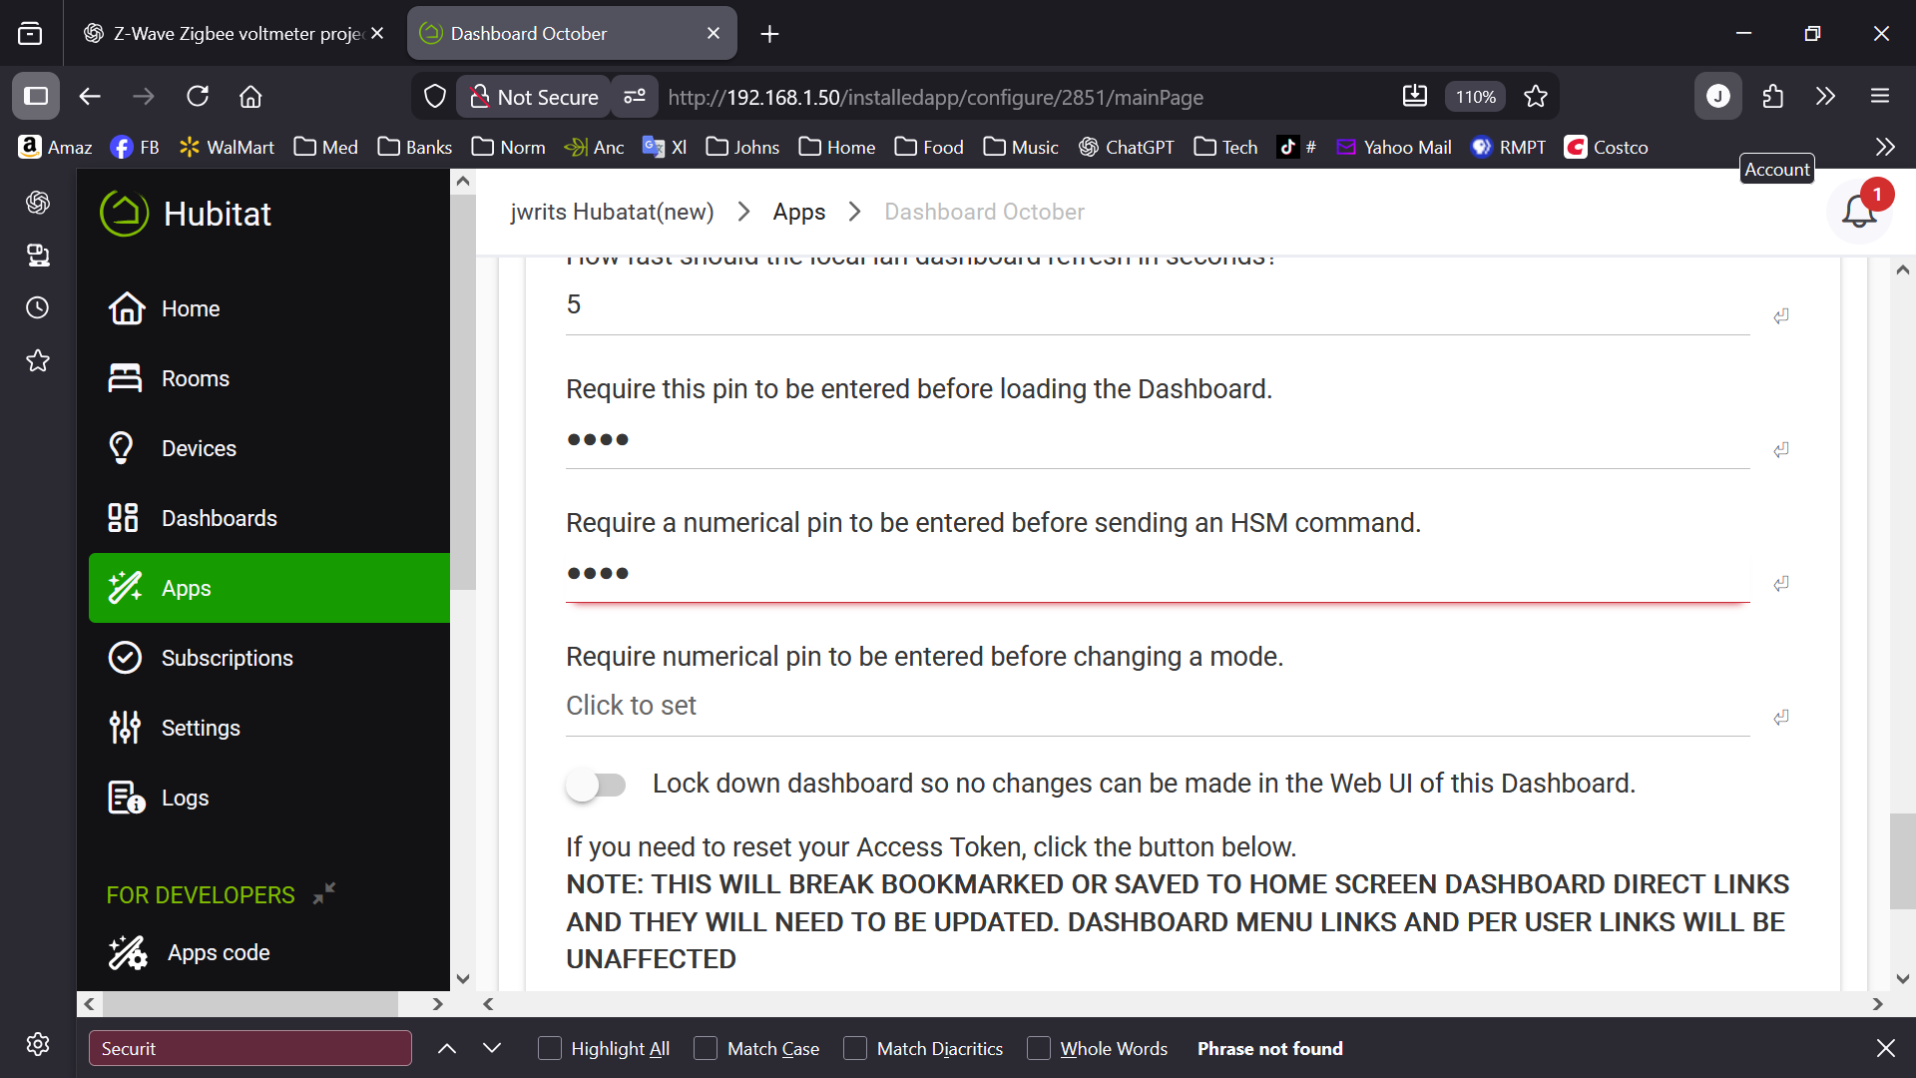Viewport: 1916px width, 1078px height.
Task: Expand the bookmarks overflow chevron
Action: point(1884,147)
